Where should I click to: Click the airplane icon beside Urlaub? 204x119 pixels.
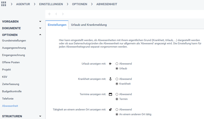coord(110,64)
